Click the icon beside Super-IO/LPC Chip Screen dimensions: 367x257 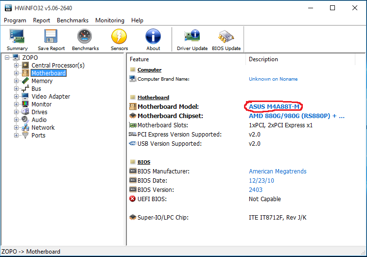[x=133, y=217]
